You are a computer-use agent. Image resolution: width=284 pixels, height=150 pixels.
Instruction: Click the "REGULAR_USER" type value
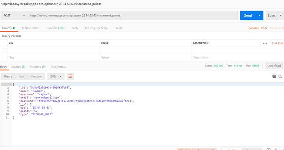tap(42, 114)
